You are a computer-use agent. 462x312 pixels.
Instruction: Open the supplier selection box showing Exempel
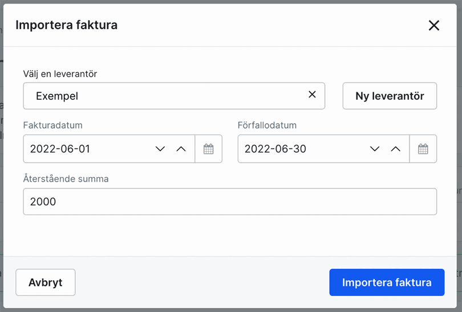click(165, 96)
